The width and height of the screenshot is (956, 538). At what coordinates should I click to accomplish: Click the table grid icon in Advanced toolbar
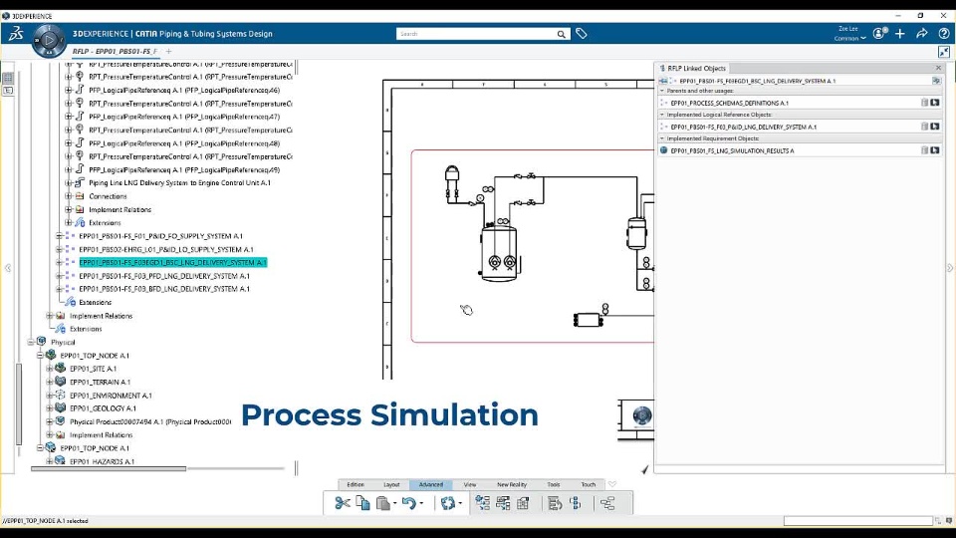coord(523,503)
